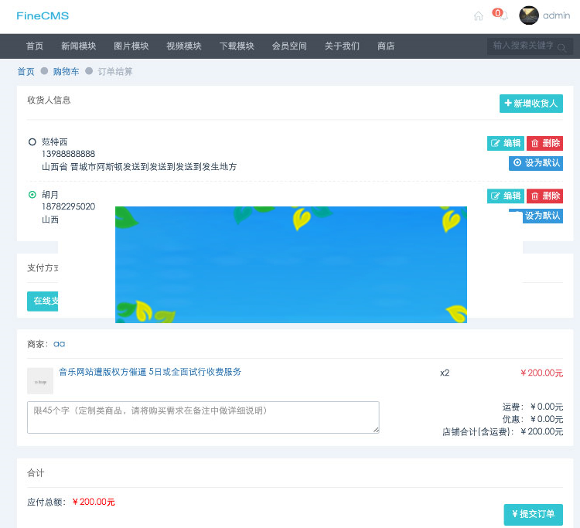Click 删除 for recipient 范特西

click(544, 143)
